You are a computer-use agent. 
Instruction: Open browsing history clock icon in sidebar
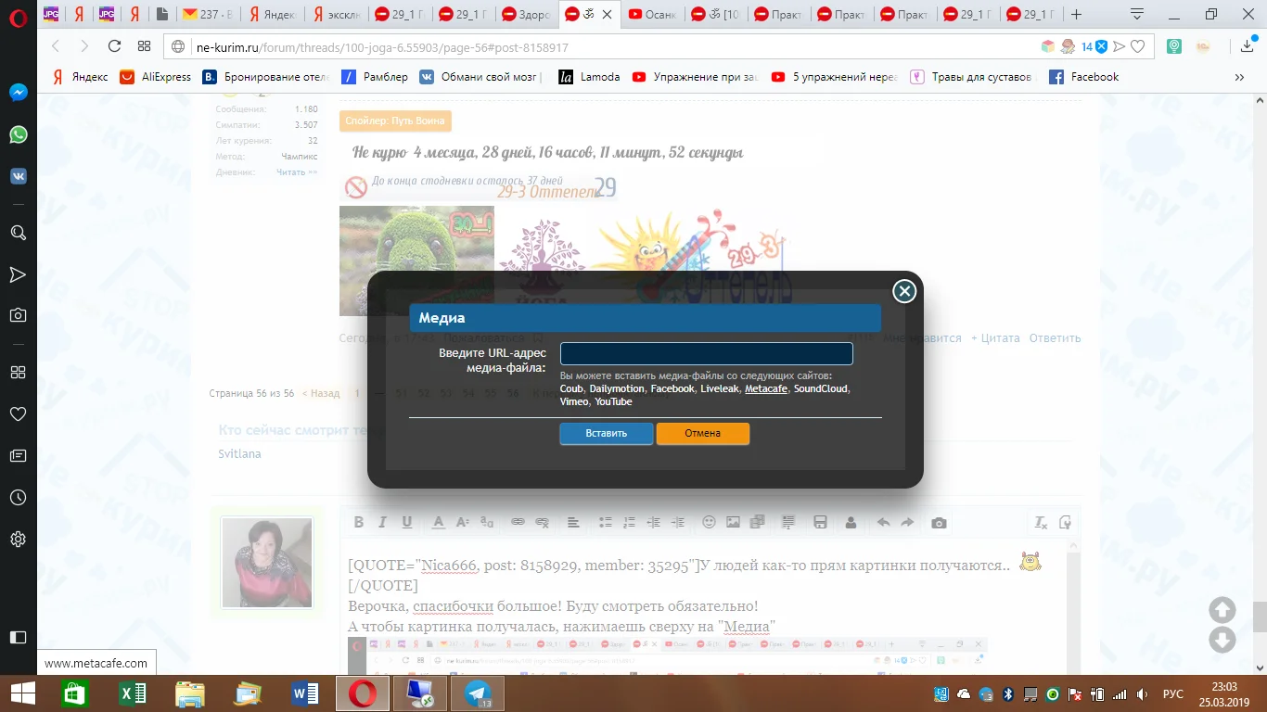click(x=18, y=498)
